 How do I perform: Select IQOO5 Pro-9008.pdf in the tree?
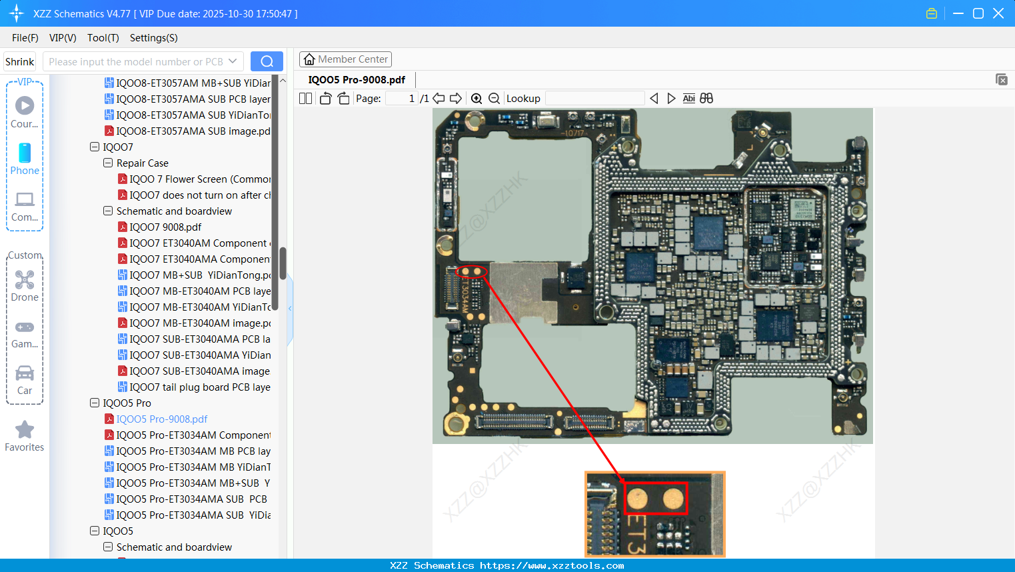pyautogui.click(x=156, y=419)
